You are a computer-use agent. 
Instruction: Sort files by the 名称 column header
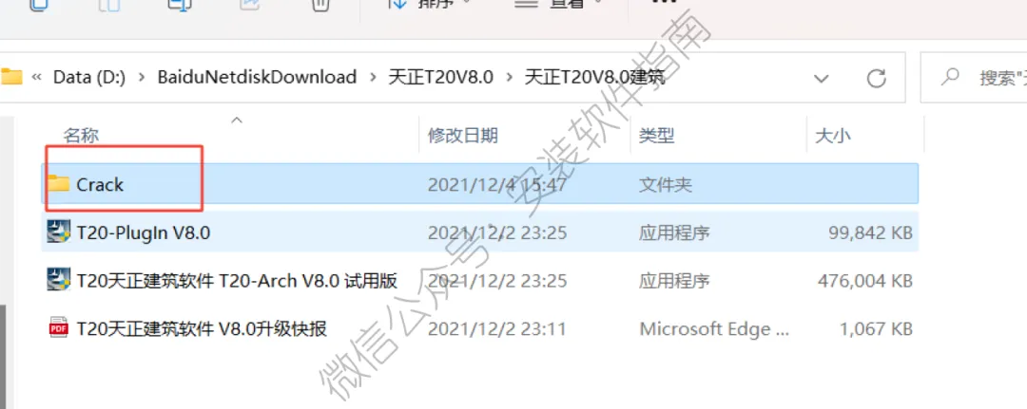(81, 136)
